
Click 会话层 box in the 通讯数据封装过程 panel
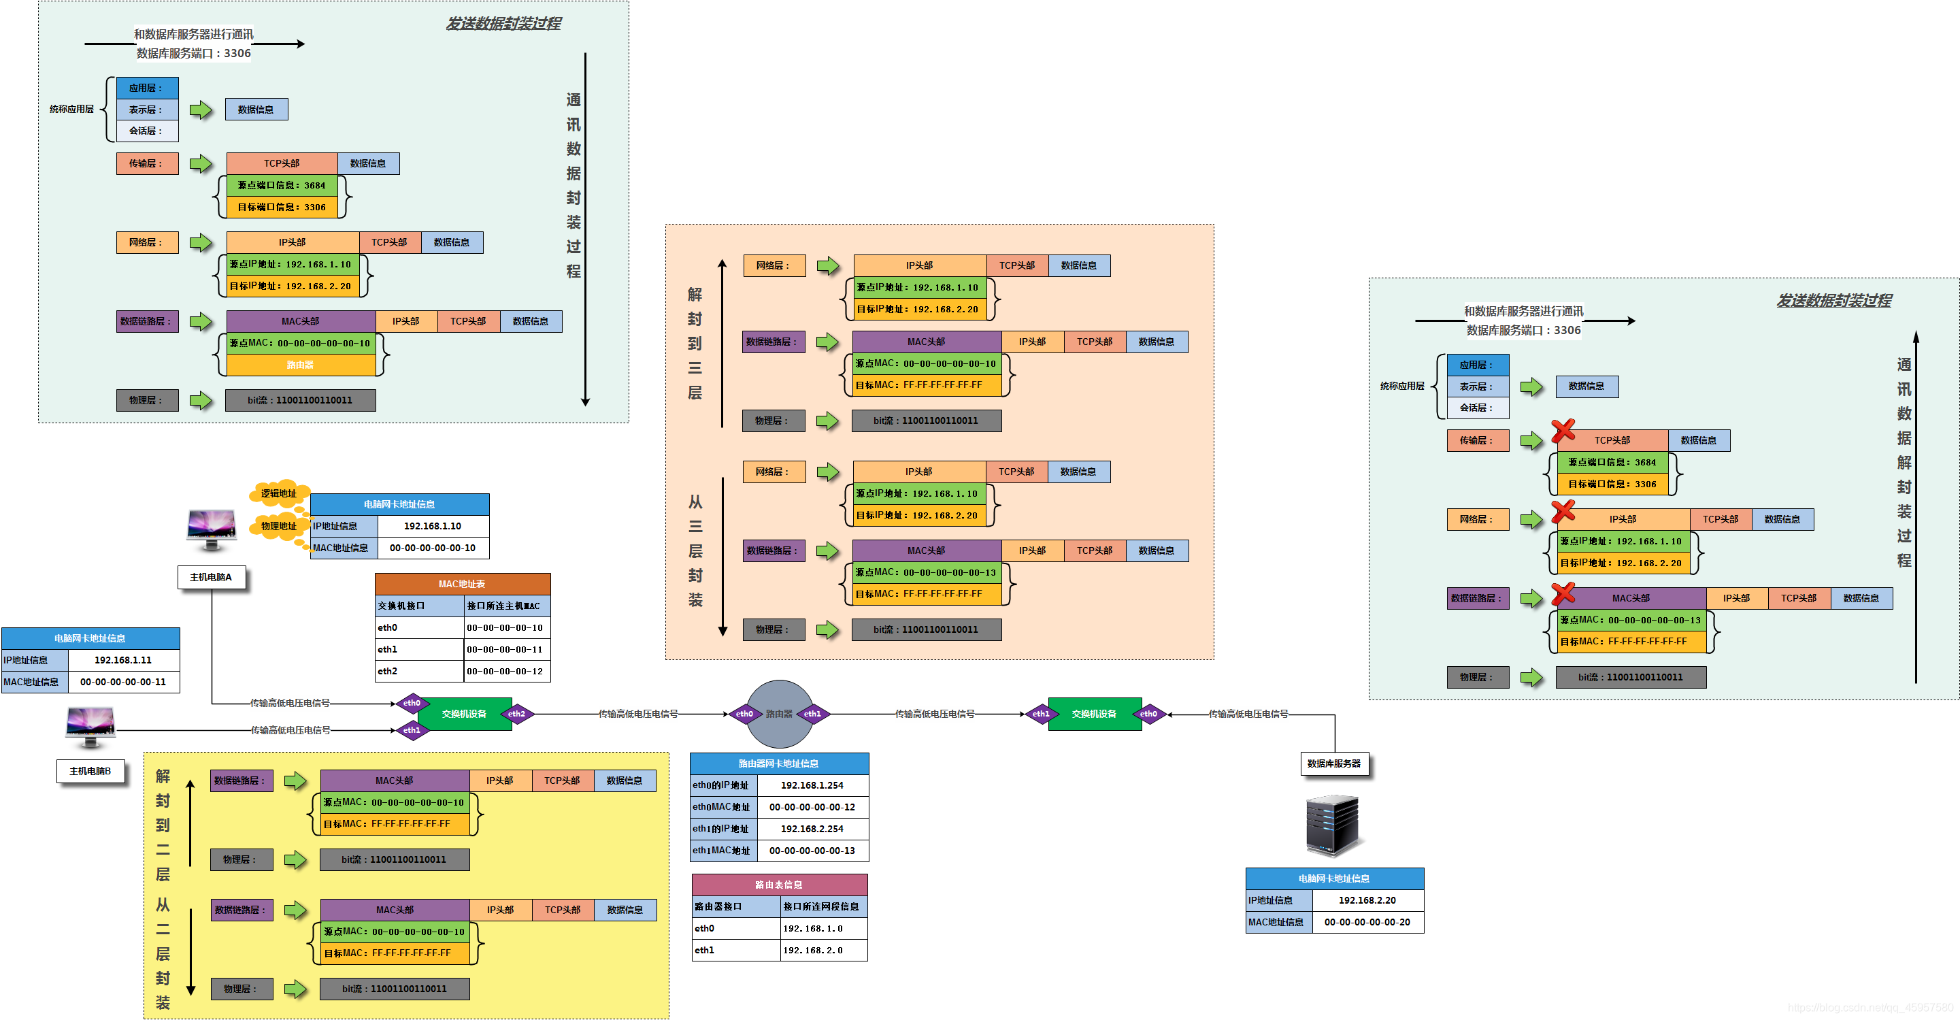pos(147,131)
